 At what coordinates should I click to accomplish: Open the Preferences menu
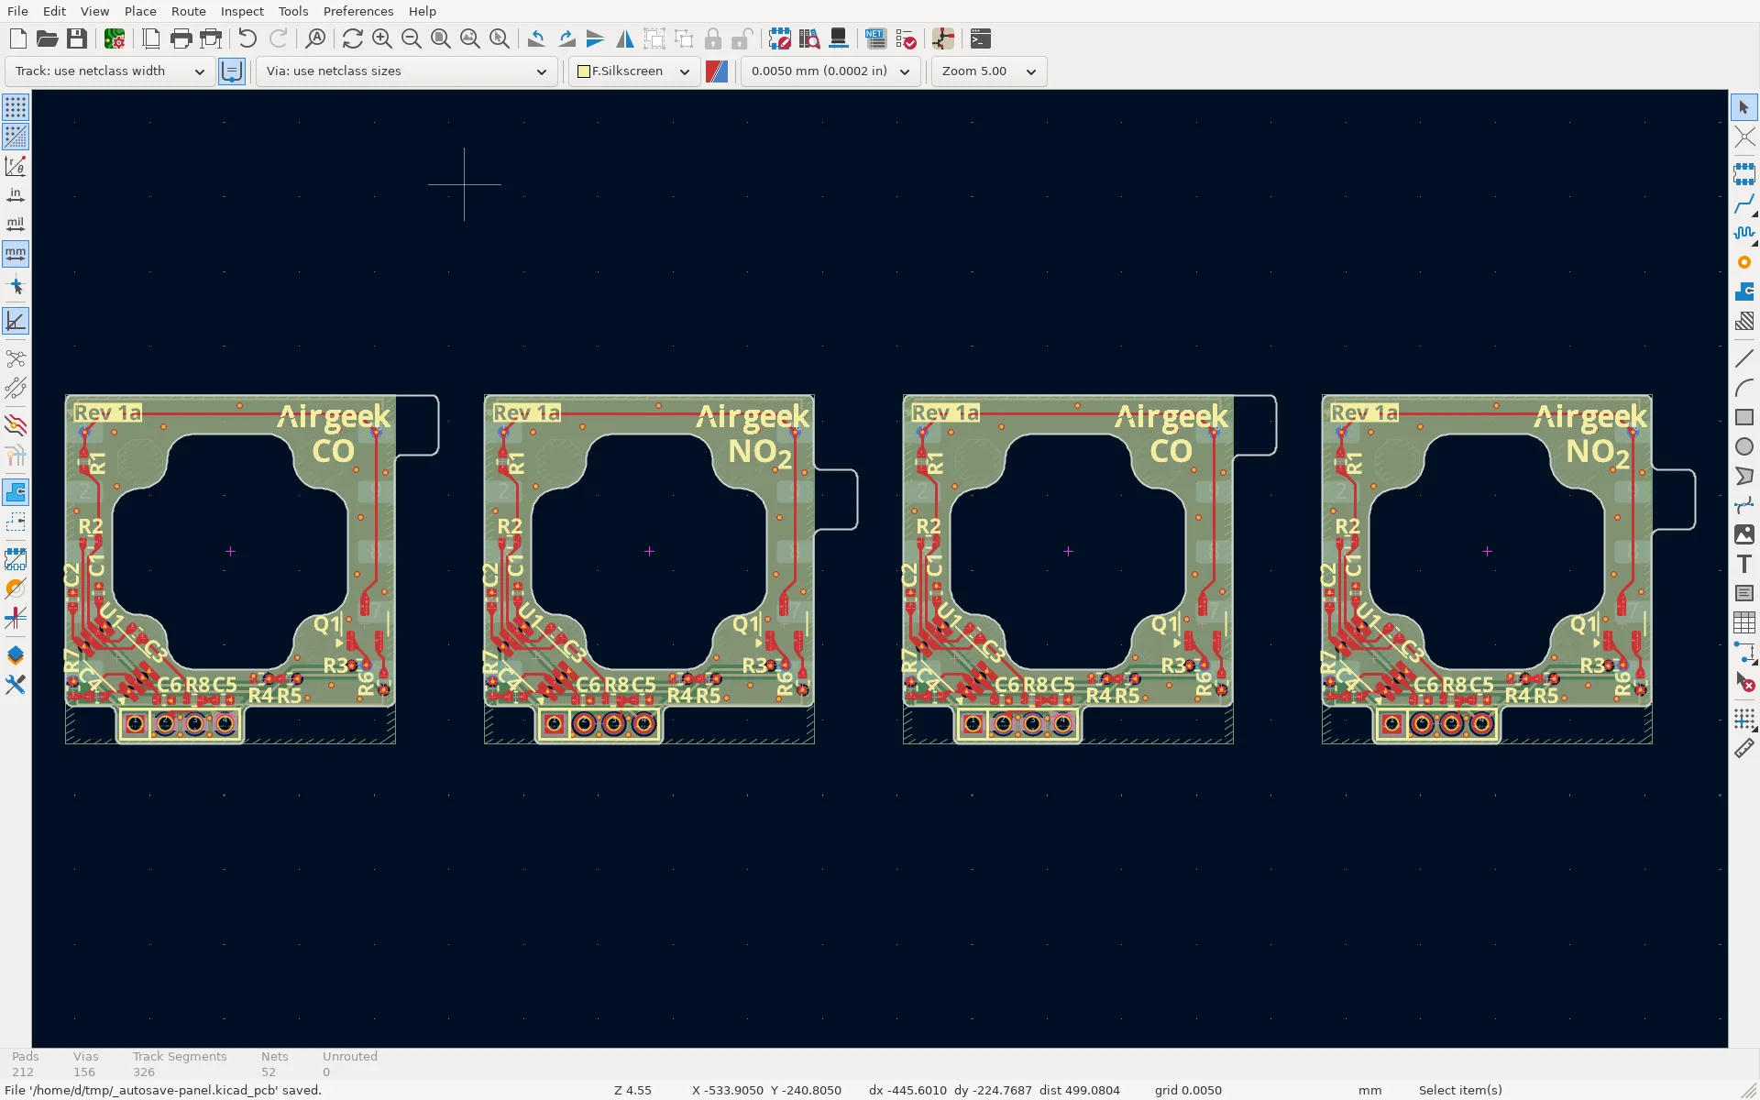358,11
